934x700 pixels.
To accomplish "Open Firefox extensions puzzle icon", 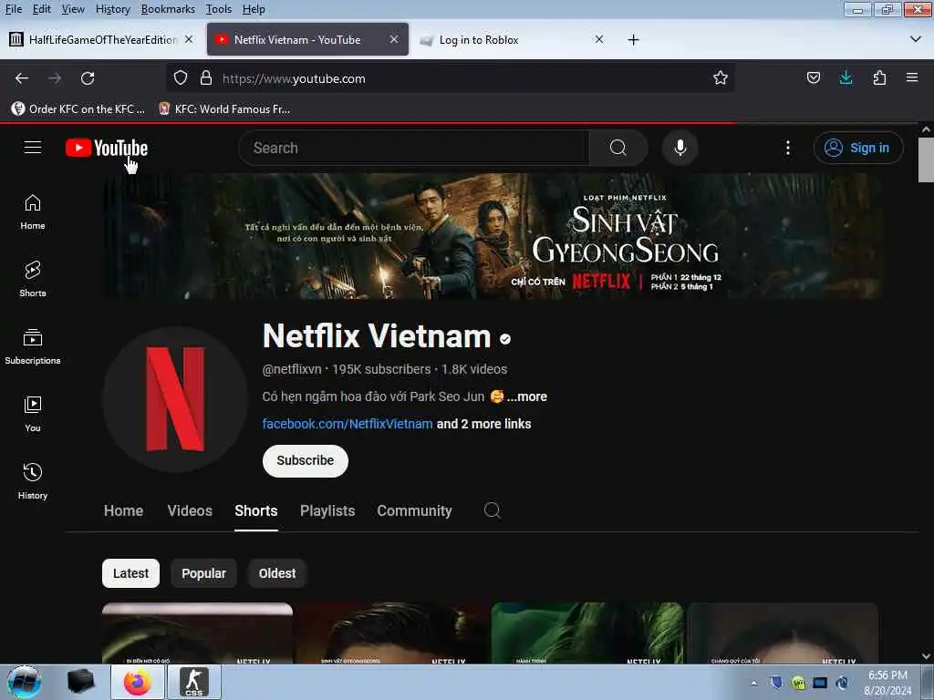I will point(879,78).
